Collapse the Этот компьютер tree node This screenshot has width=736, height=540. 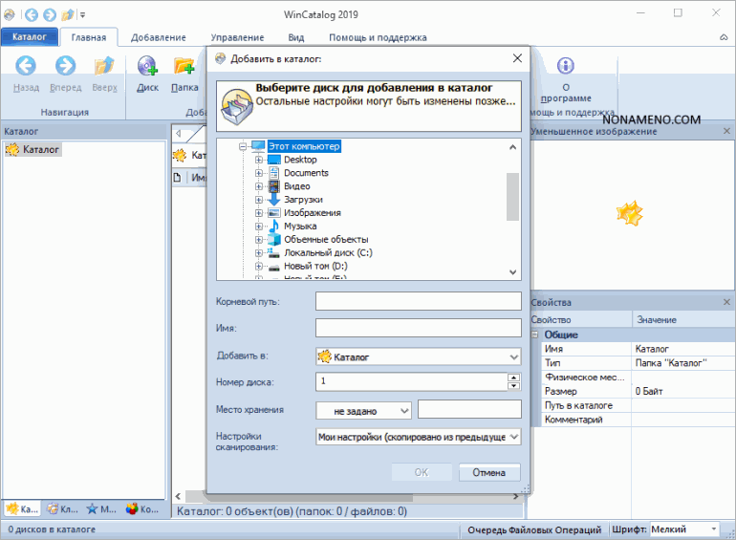(x=243, y=147)
